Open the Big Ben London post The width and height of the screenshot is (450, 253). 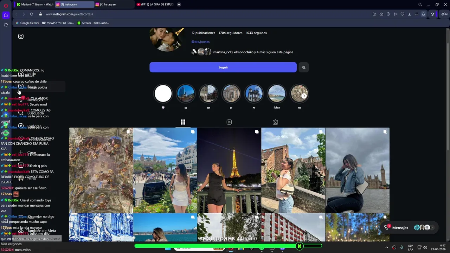(358, 170)
